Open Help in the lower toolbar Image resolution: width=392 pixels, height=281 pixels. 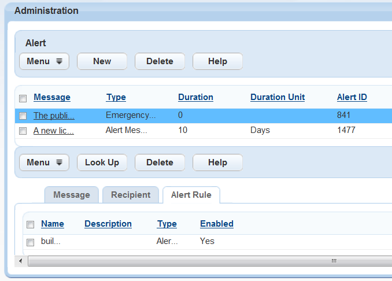tap(217, 162)
